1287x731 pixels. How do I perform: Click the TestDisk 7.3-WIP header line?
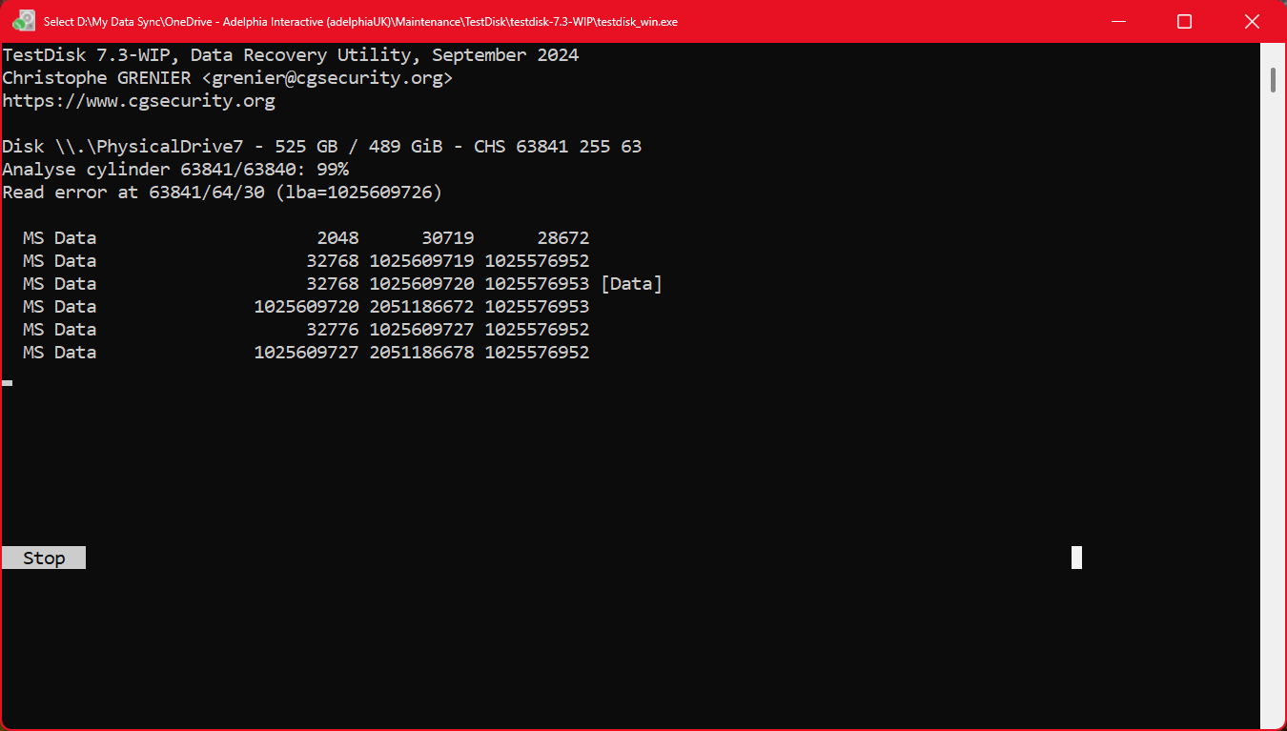pyautogui.click(x=291, y=55)
